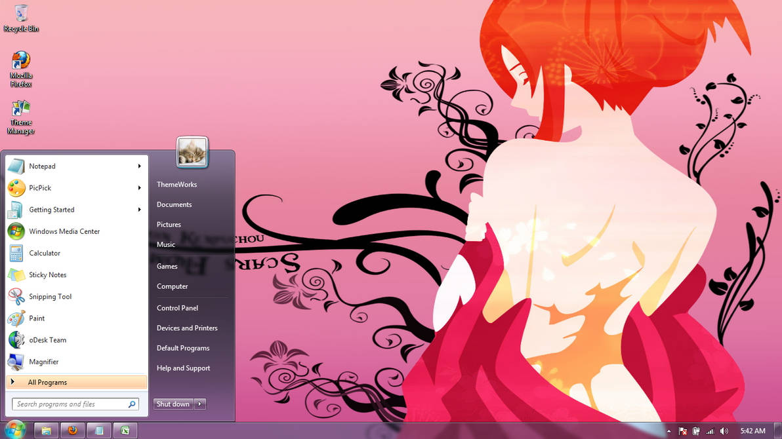Image resolution: width=782 pixels, height=439 pixels.
Task: Click the Calculator icon
Action: [16, 253]
